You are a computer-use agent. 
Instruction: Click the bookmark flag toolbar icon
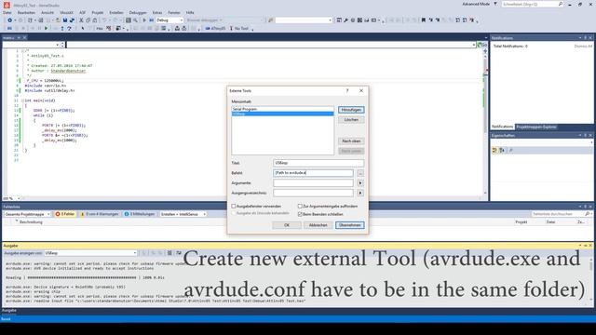[424, 20]
